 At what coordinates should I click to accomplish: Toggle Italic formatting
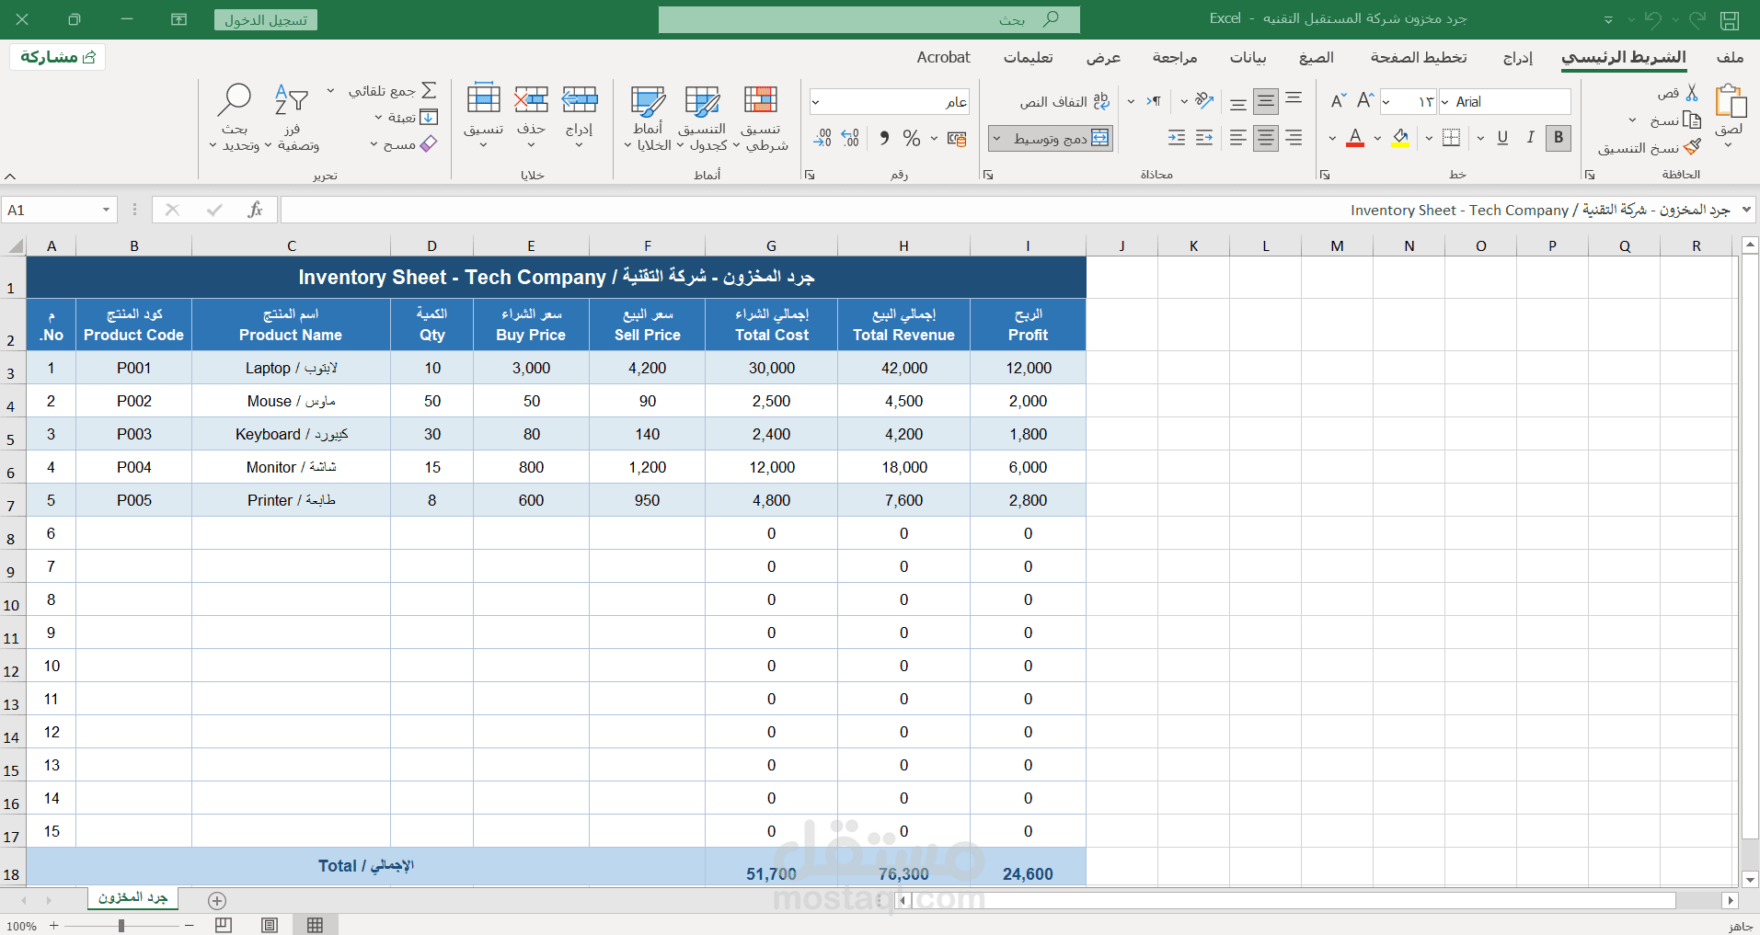click(x=1530, y=138)
